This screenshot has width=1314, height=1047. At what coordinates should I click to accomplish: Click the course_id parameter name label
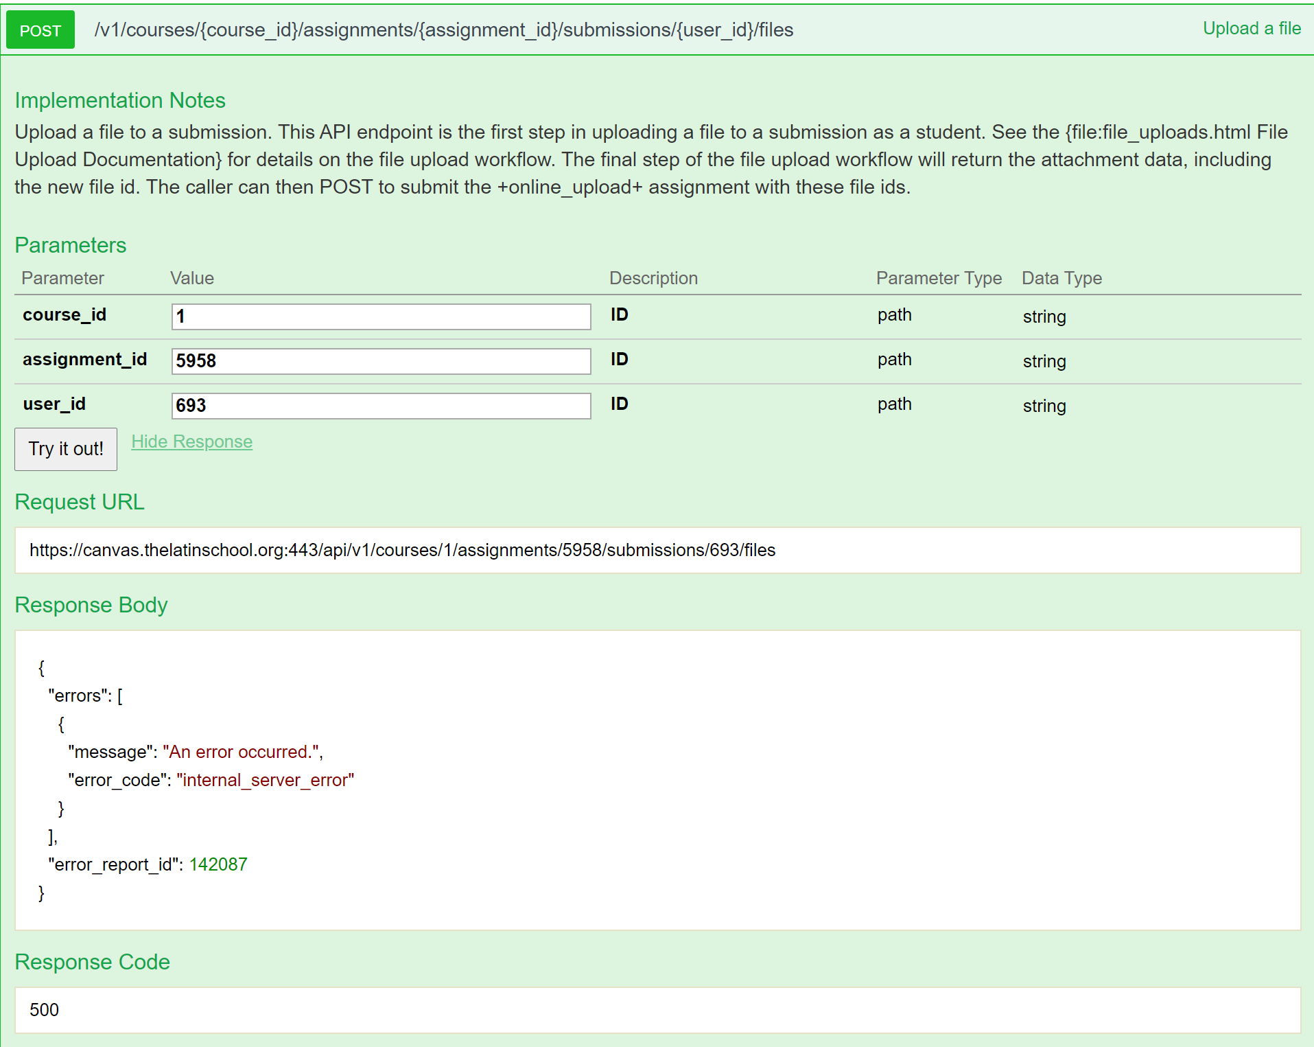coord(64,314)
